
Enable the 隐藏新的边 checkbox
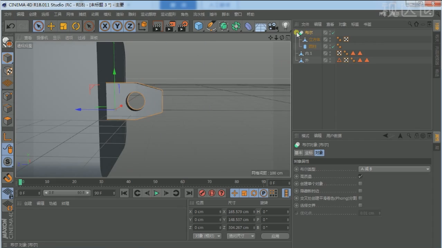point(360,191)
